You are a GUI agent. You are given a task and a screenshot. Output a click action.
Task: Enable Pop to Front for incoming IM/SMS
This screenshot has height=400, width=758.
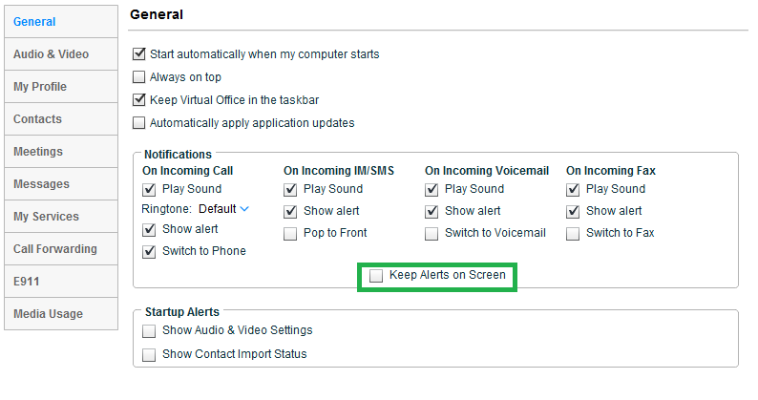(290, 234)
